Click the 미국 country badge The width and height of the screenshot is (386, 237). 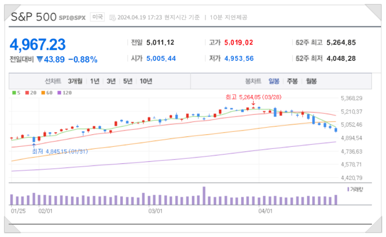[97, 17]
